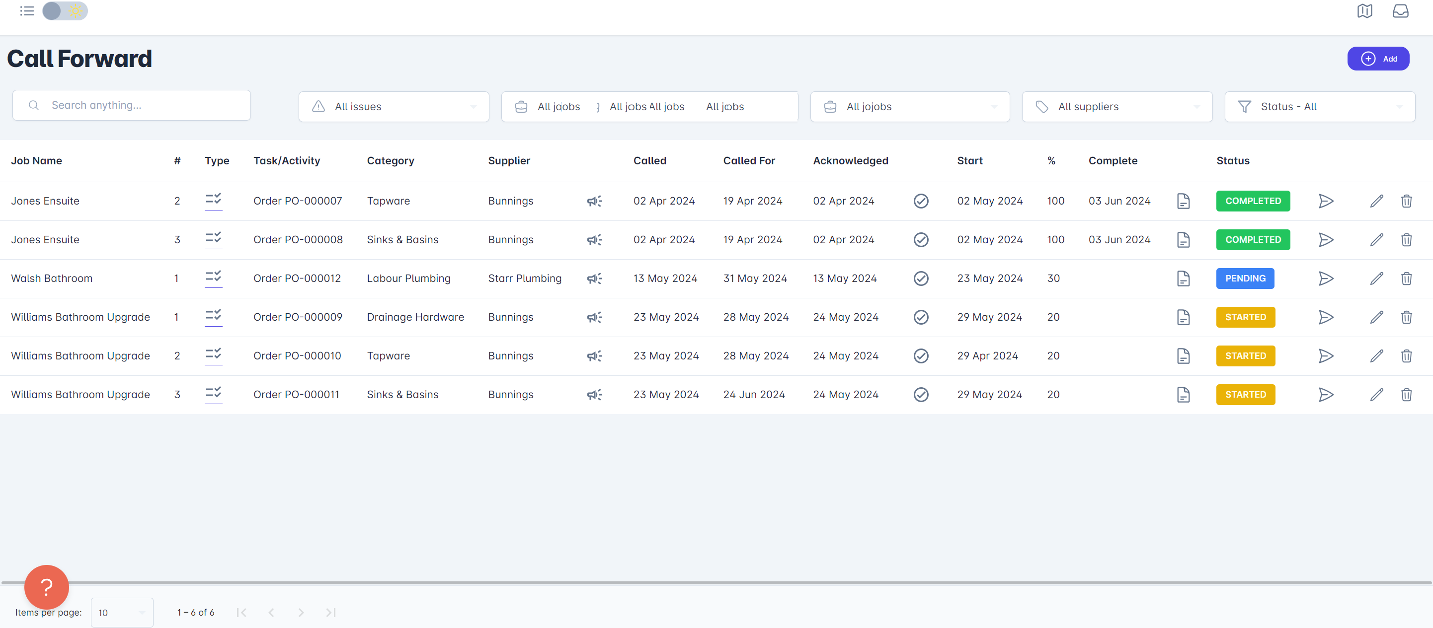This screenshot has height=628, width=1433.
Task: Click the orange help question button
Action: tap(47, 587)
